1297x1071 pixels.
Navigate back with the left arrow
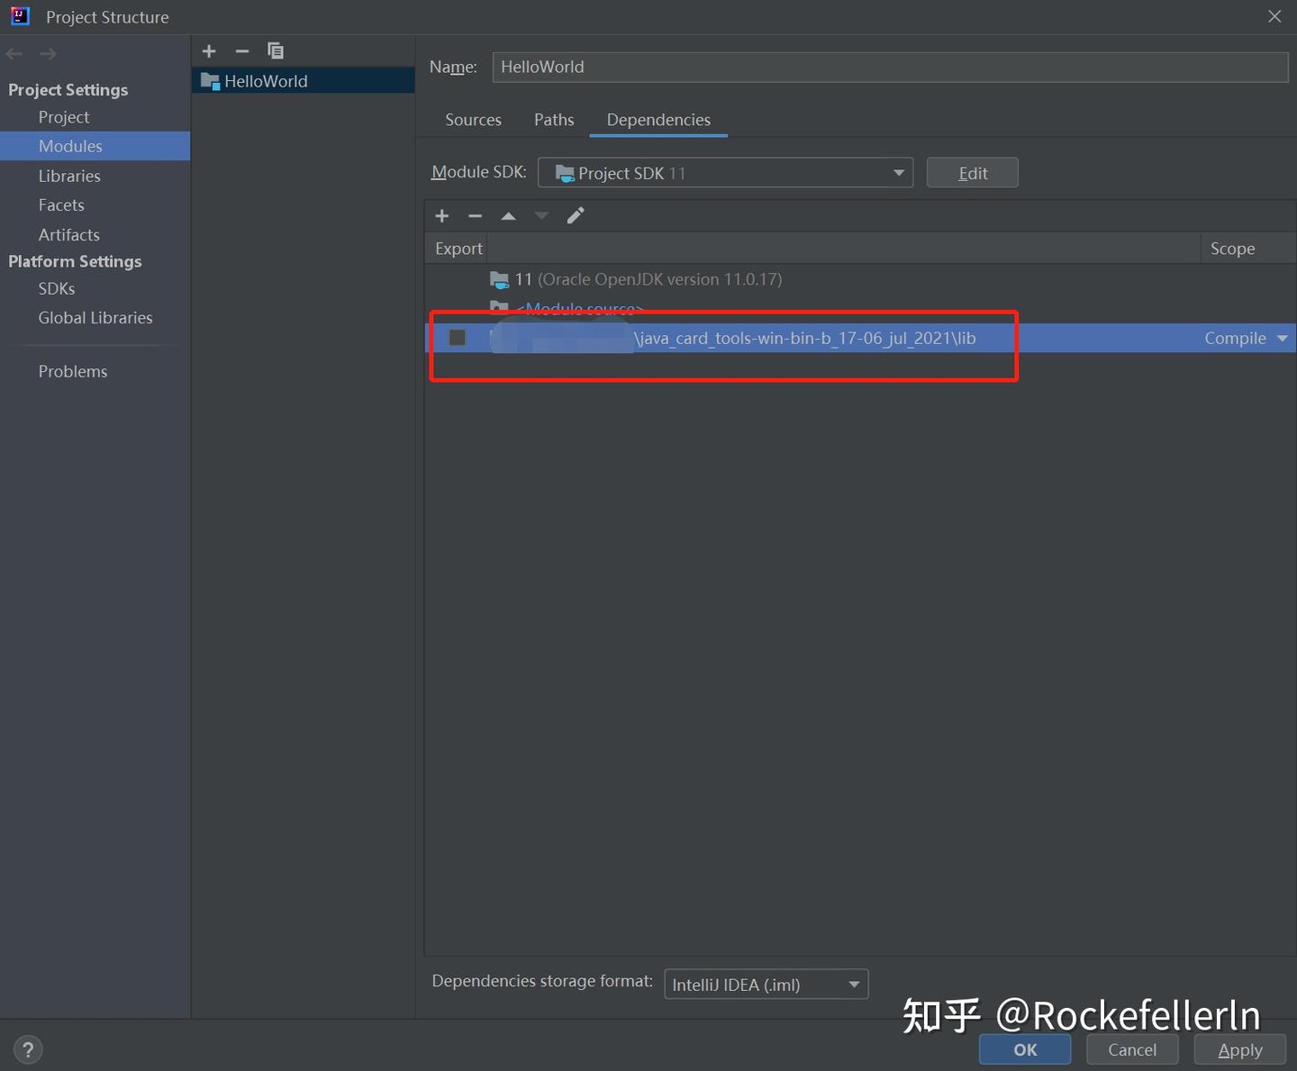pyautogui.click(x=14, y=54)
